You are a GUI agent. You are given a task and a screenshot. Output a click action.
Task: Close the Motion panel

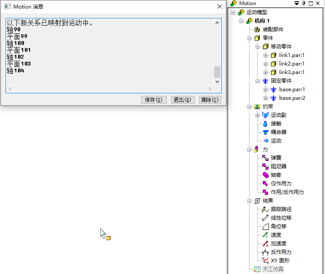pos(318,3)
